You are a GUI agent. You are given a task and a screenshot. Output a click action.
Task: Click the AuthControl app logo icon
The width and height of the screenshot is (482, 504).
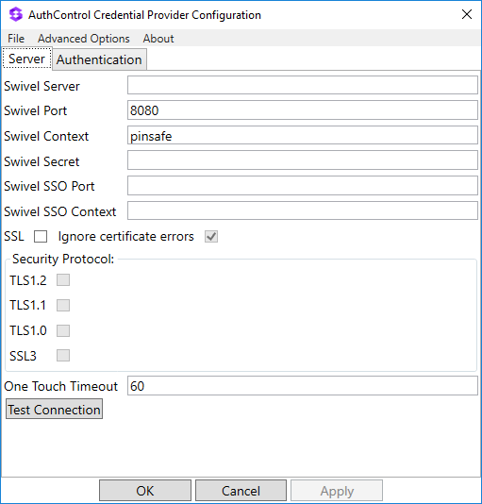(x=16, y=15)
